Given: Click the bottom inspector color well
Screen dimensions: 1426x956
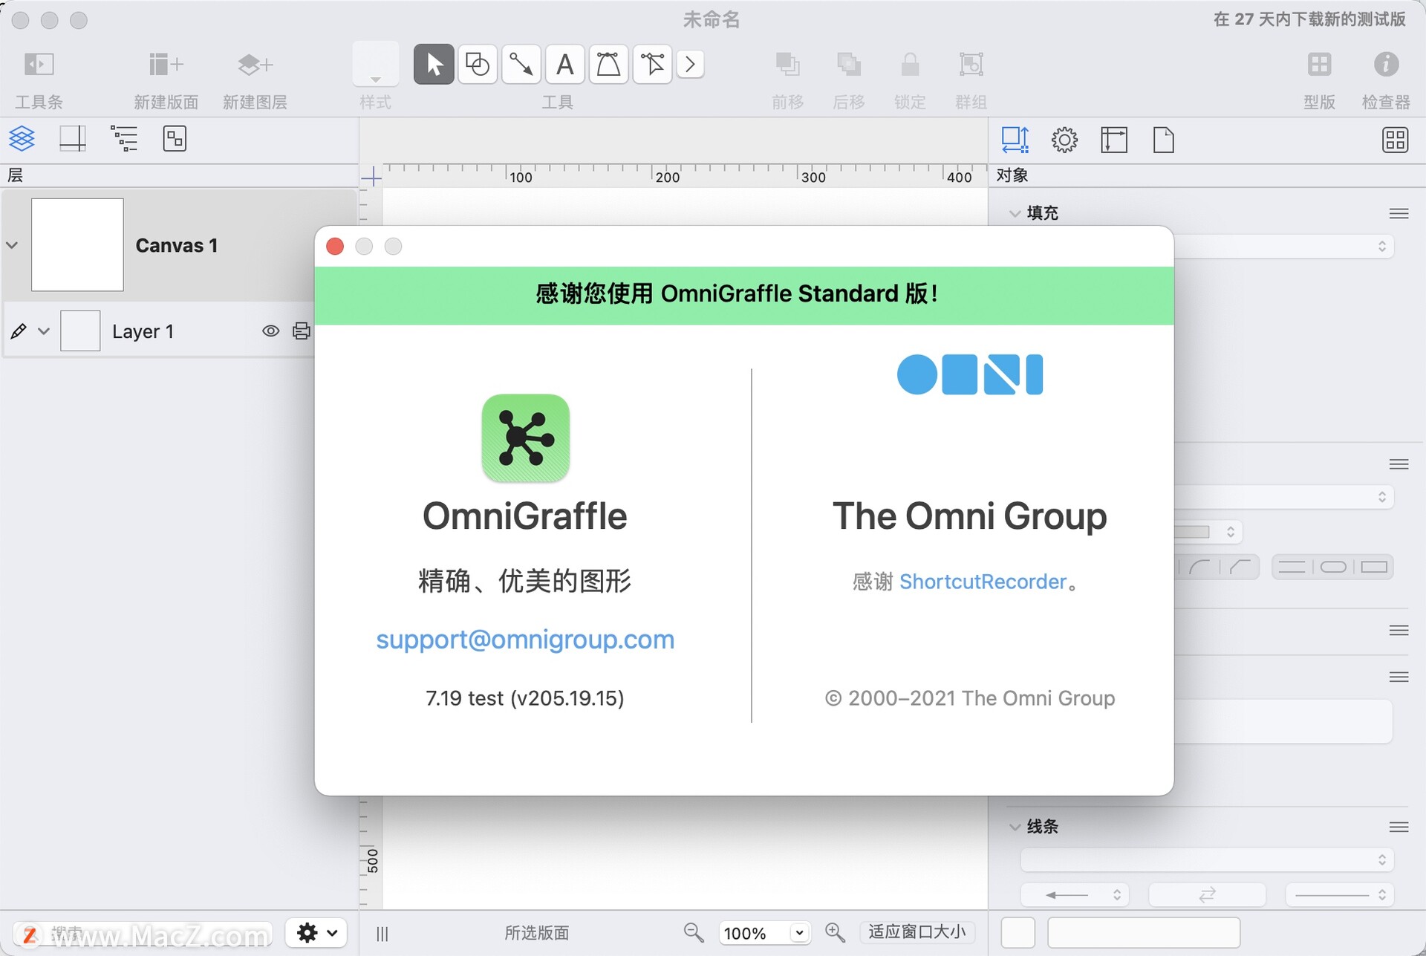Looking at the screenshot, I should pyautogui.click(x=1018, y=933).
